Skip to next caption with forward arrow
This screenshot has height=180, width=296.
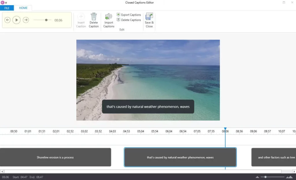click(x=26, y=20)
